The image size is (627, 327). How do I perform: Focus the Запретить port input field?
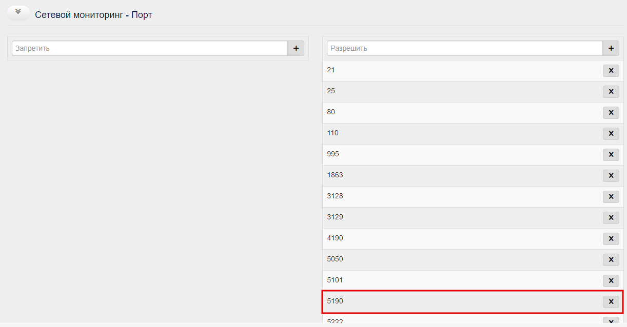(150, 48)
